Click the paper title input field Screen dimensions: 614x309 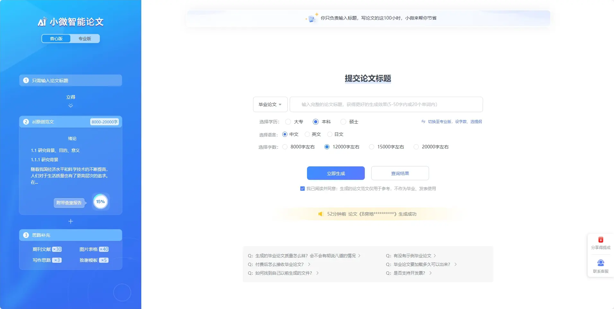385,104
